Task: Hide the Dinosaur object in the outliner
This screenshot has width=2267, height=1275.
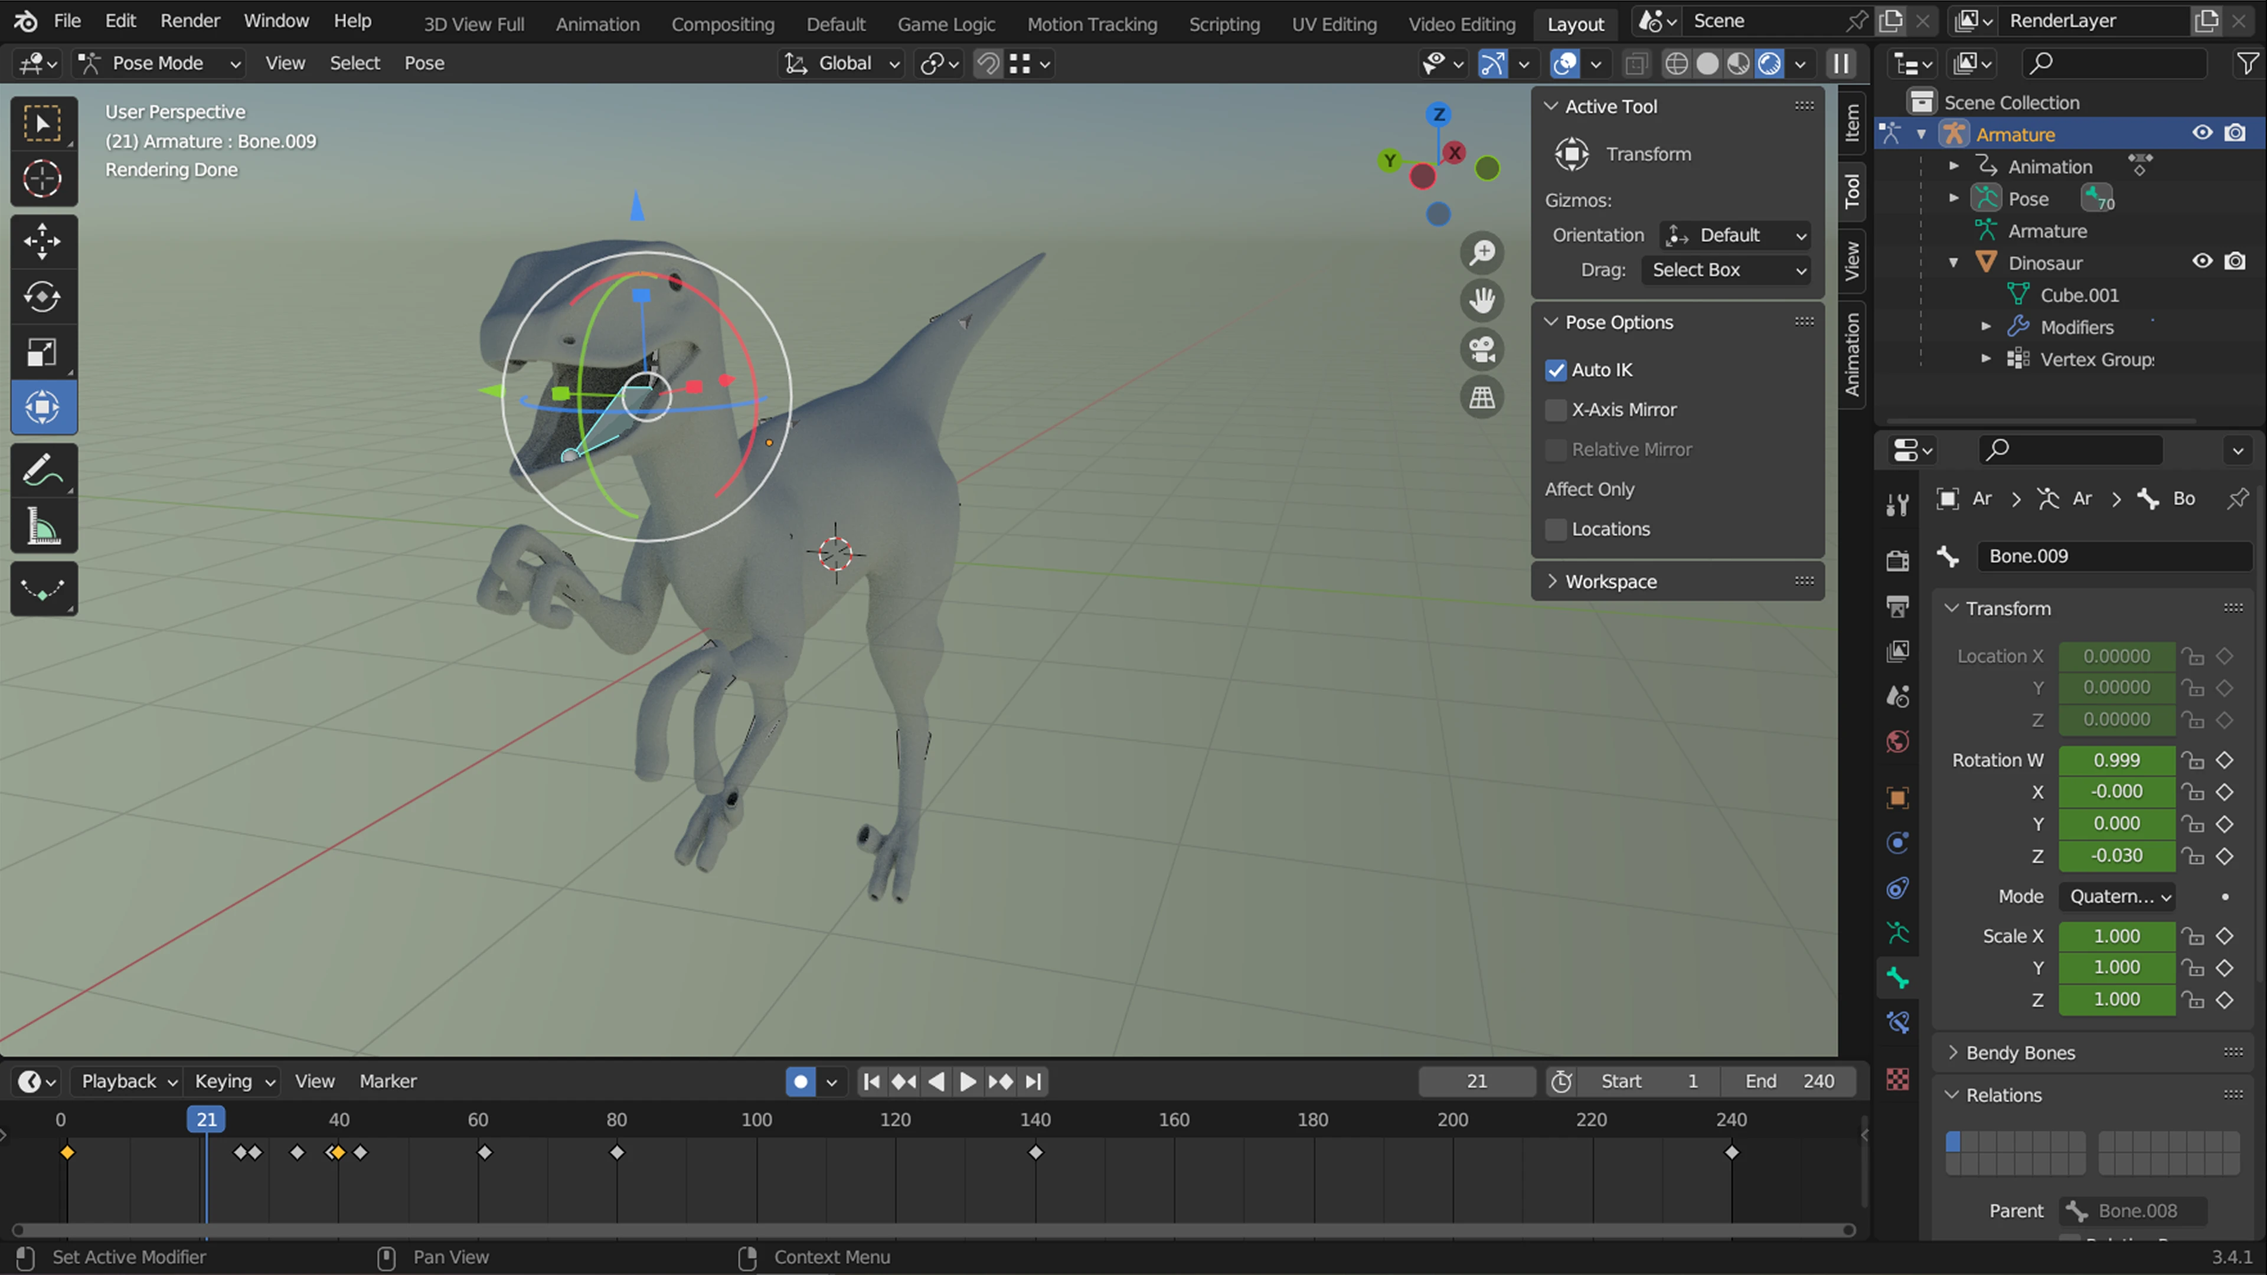Action: coord(2203,261)
